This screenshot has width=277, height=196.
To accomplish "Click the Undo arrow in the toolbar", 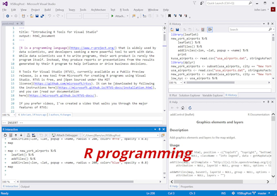I will click(x=50, y=16).
